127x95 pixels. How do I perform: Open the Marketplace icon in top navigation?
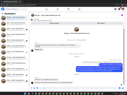click(x=79, y=9)
